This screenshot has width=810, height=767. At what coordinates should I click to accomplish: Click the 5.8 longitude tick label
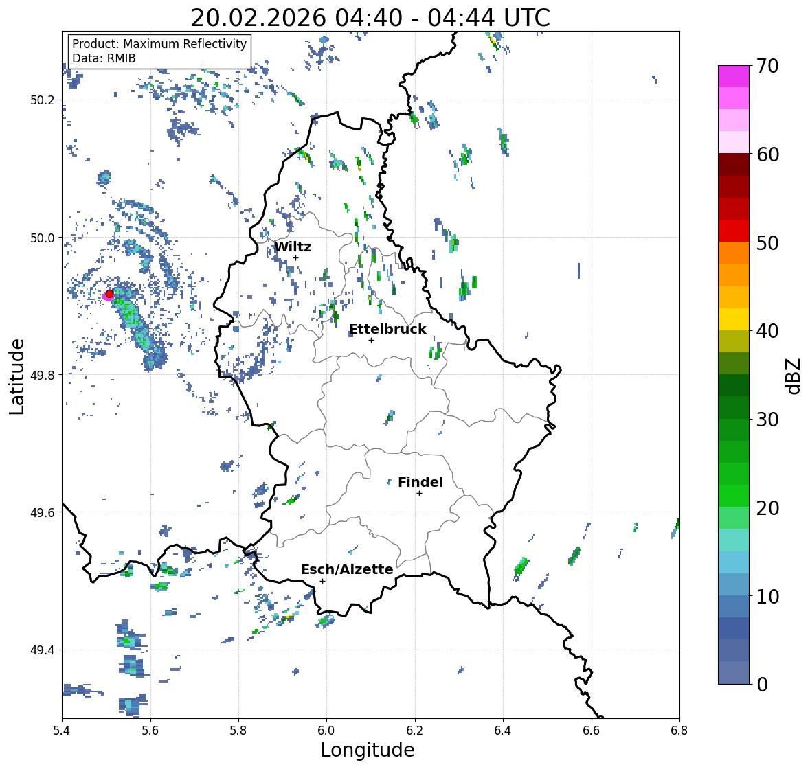(x=238, y=731)
